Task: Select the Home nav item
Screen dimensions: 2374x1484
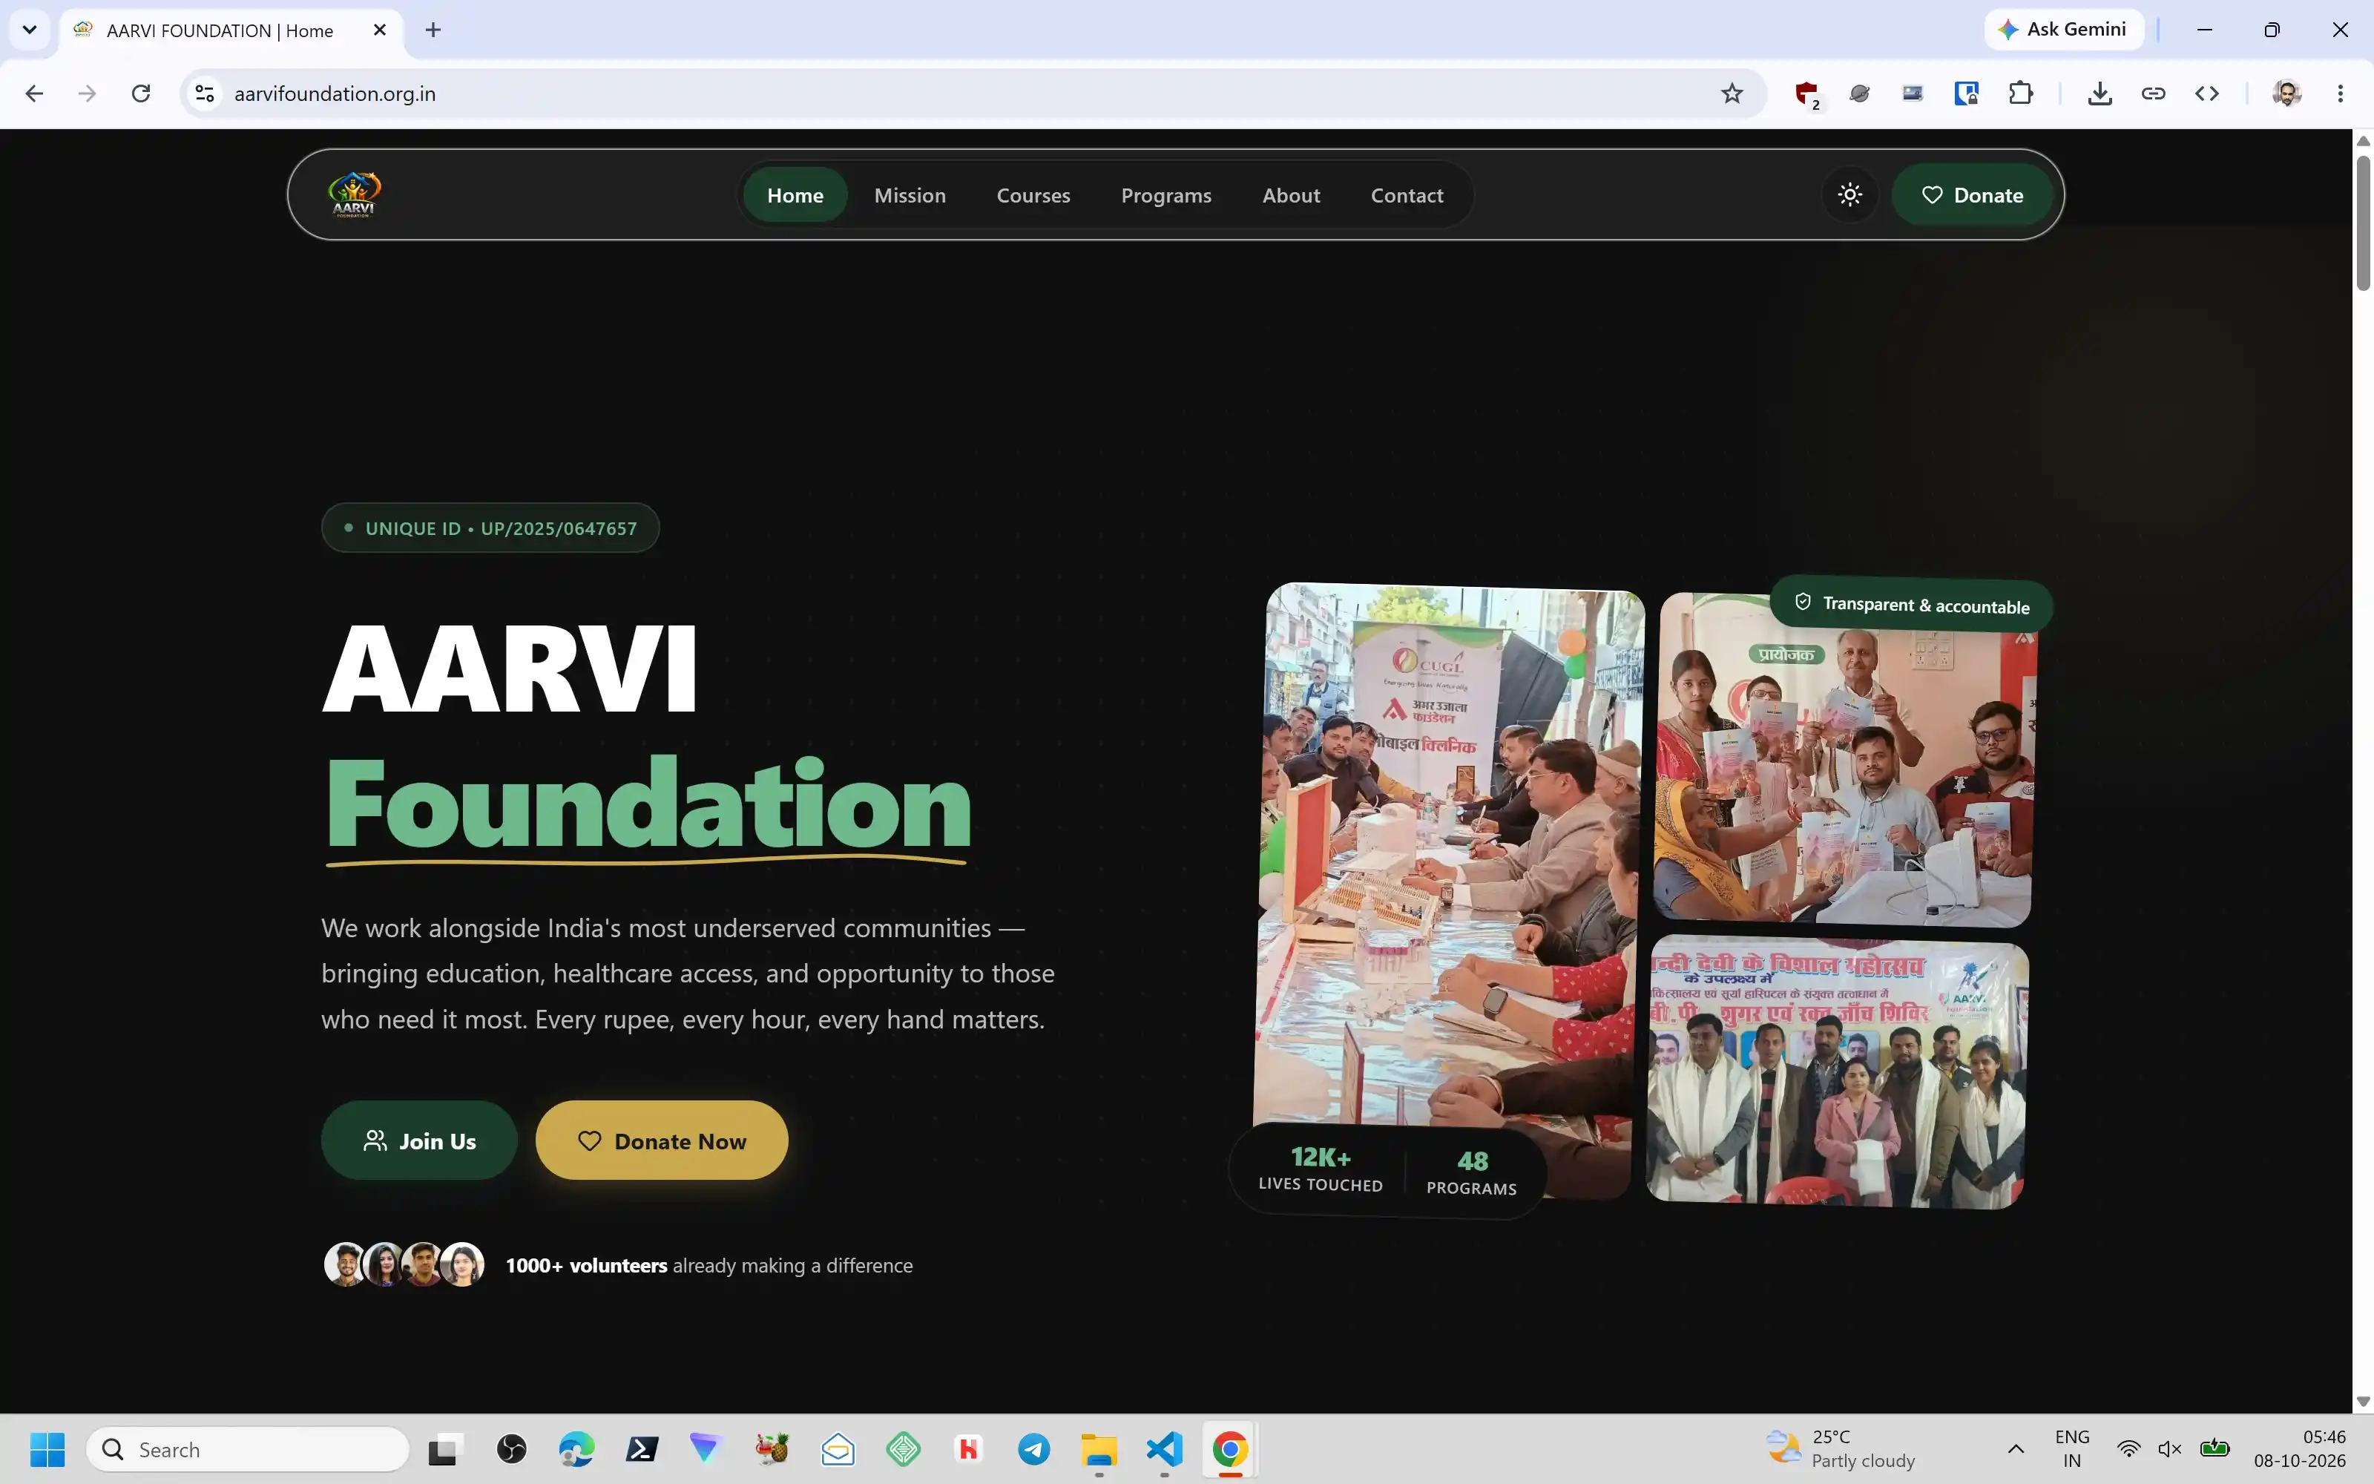Action: (x=795, y=194)
